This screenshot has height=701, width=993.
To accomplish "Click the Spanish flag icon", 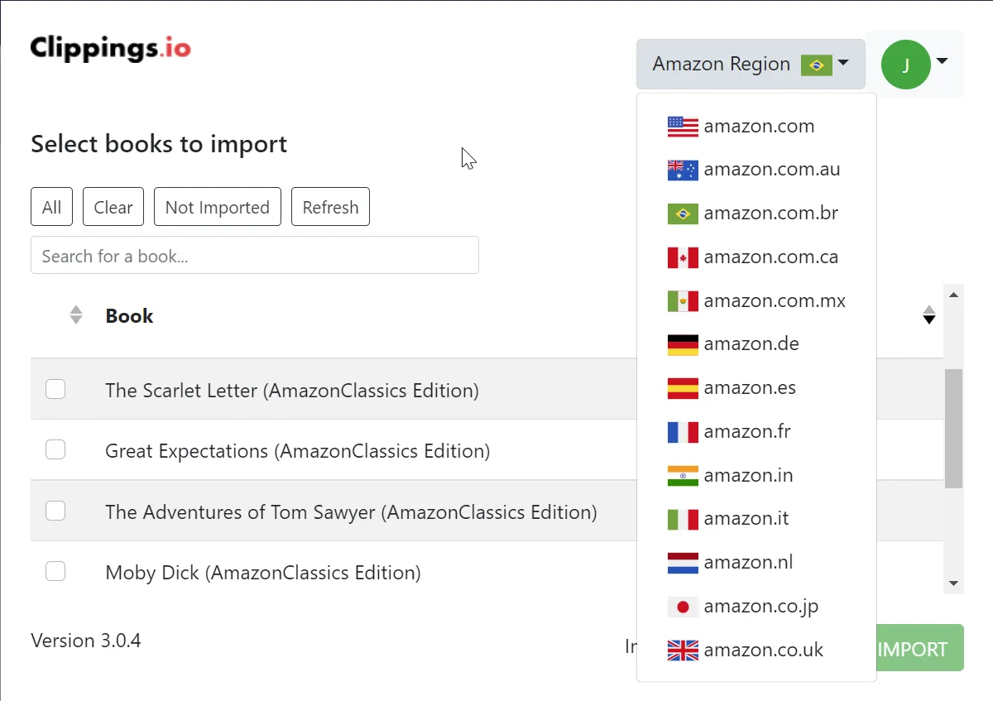I will click(683, 388).
